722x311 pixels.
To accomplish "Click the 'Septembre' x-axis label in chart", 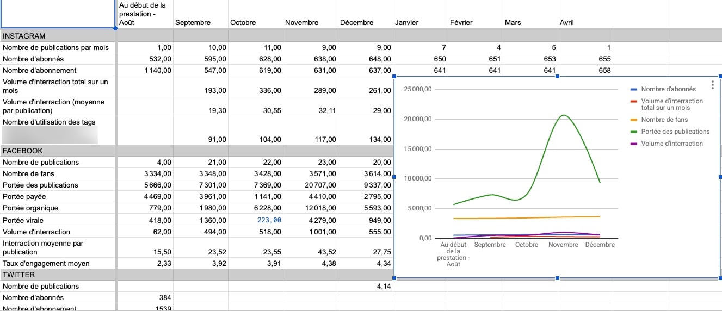I will tap(490, 245).
